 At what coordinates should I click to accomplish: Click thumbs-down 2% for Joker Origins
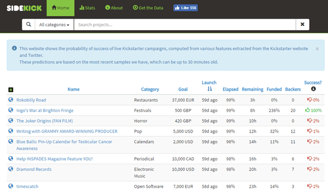pyautogui.click(x=313, y=121)
